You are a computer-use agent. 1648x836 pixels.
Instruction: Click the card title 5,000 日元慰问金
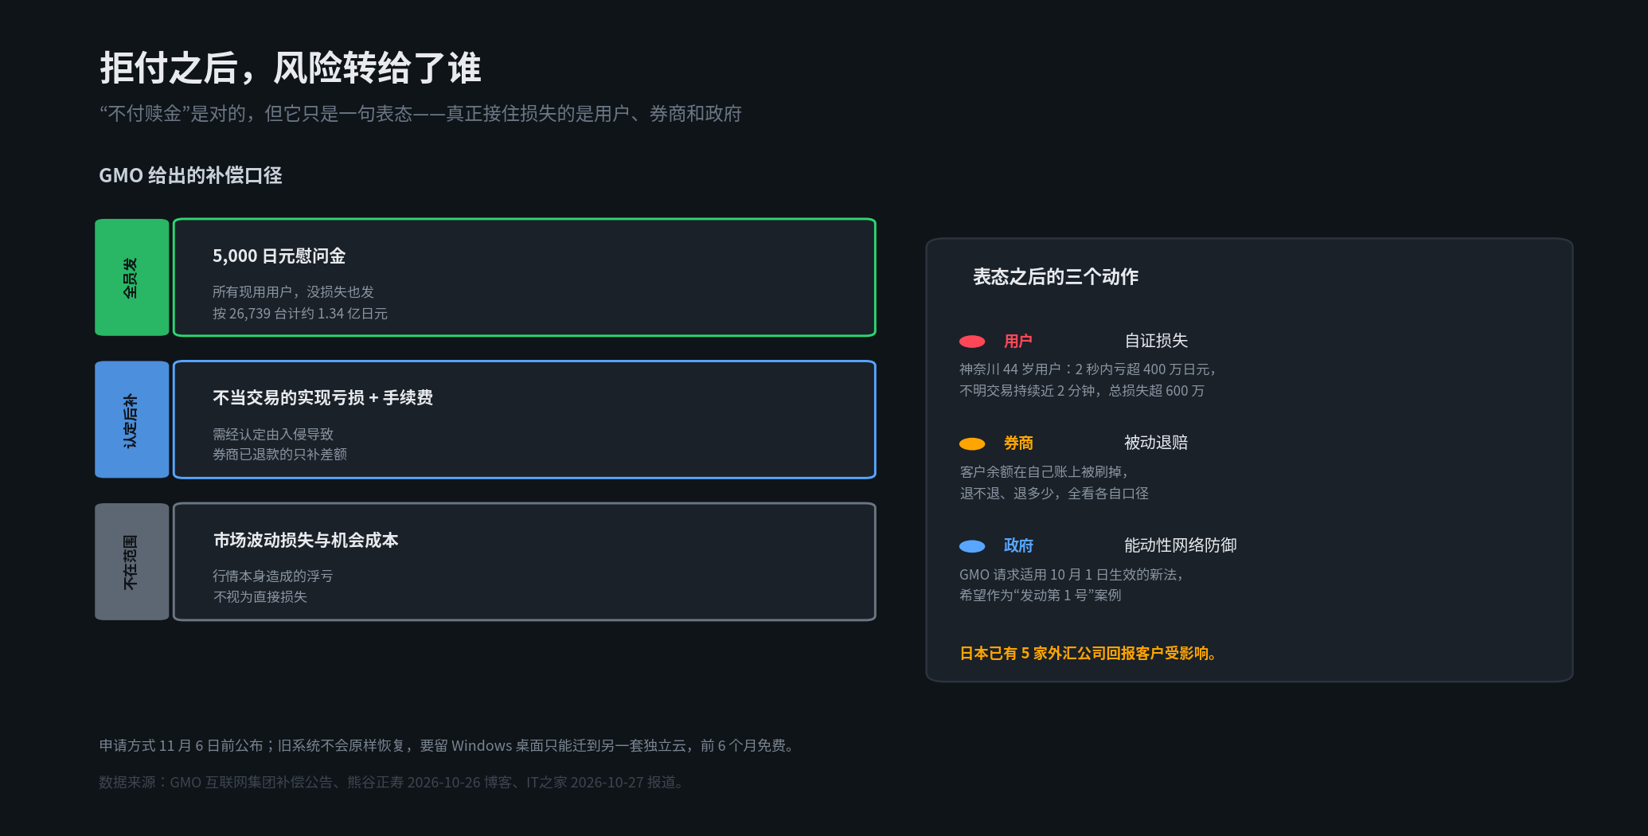[x=279, y=256]
